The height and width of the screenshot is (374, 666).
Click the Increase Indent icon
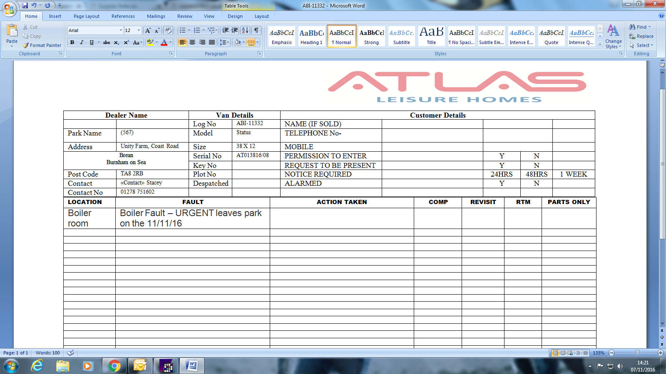235,30
